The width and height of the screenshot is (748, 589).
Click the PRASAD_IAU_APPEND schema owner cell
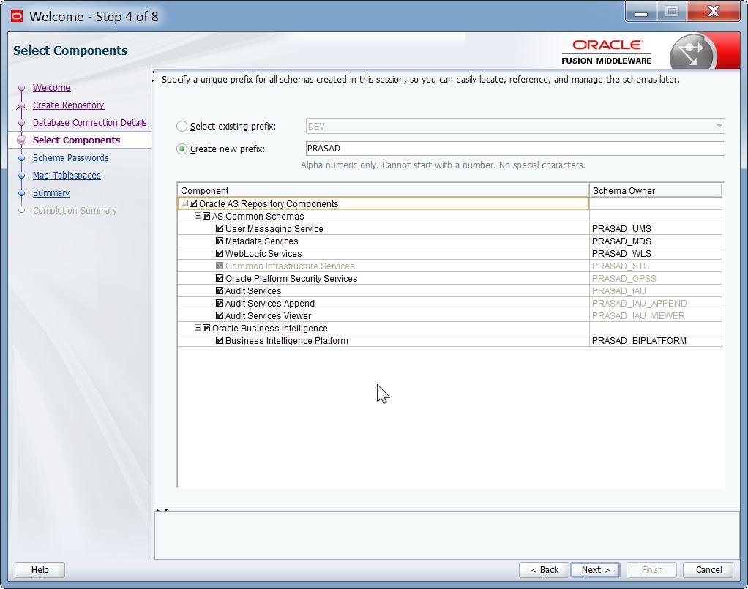click(x=656, y=304)
